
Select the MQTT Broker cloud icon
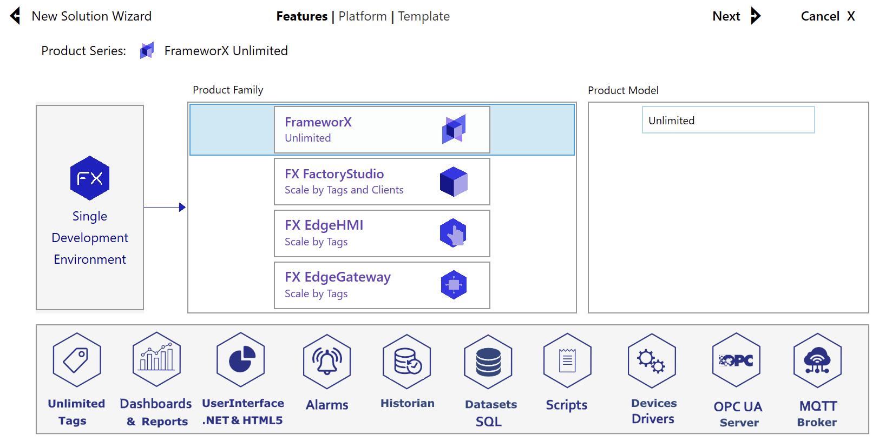(817, 360)
